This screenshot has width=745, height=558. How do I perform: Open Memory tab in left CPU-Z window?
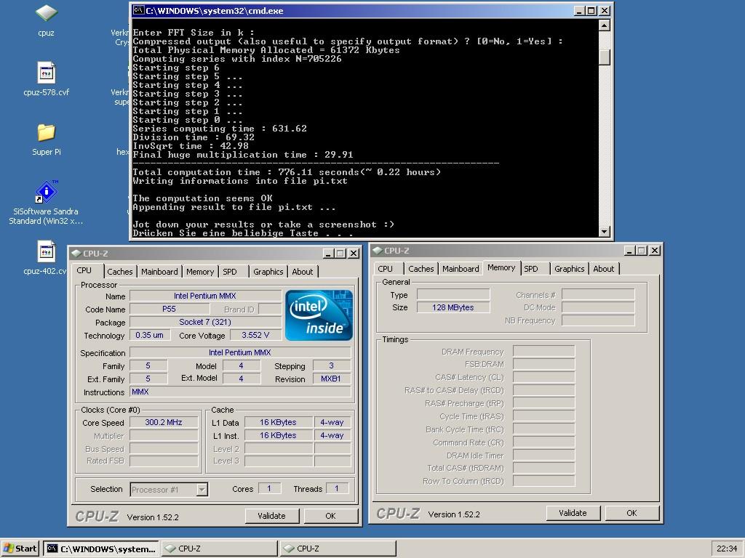[199, 272]
